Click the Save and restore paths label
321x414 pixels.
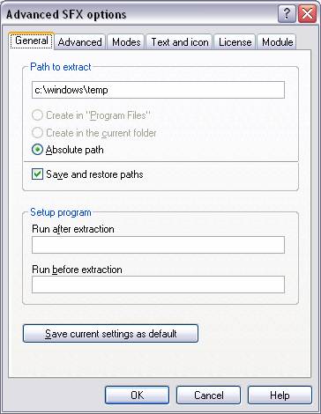(94, 174)
